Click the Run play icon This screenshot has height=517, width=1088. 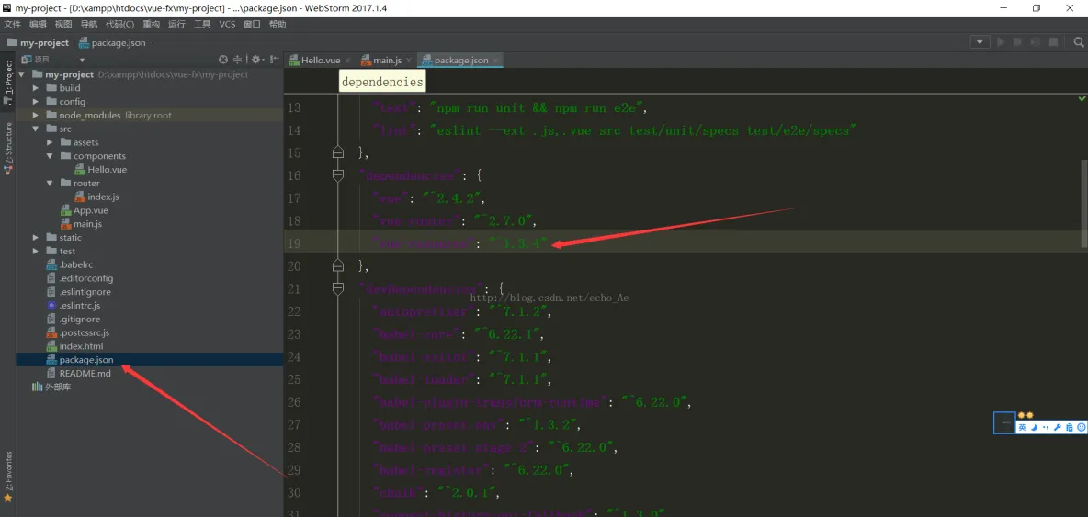pyautogui.click(x=1001, y=42)
